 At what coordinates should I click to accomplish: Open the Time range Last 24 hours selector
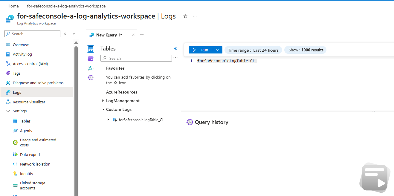tap(253, 50)
